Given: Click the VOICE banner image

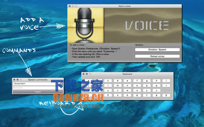Looking at the screenshot, I should tap(142, 26).
